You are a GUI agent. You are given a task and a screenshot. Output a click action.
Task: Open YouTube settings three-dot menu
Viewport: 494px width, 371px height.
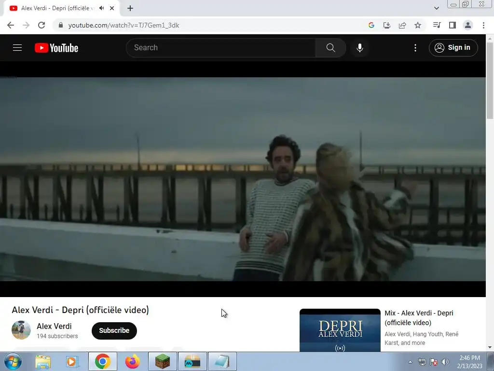[415, 48]
